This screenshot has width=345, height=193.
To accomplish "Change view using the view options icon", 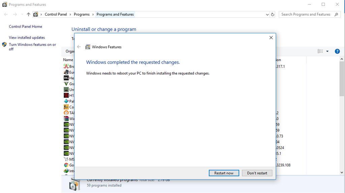I will (x=320, y=51).
